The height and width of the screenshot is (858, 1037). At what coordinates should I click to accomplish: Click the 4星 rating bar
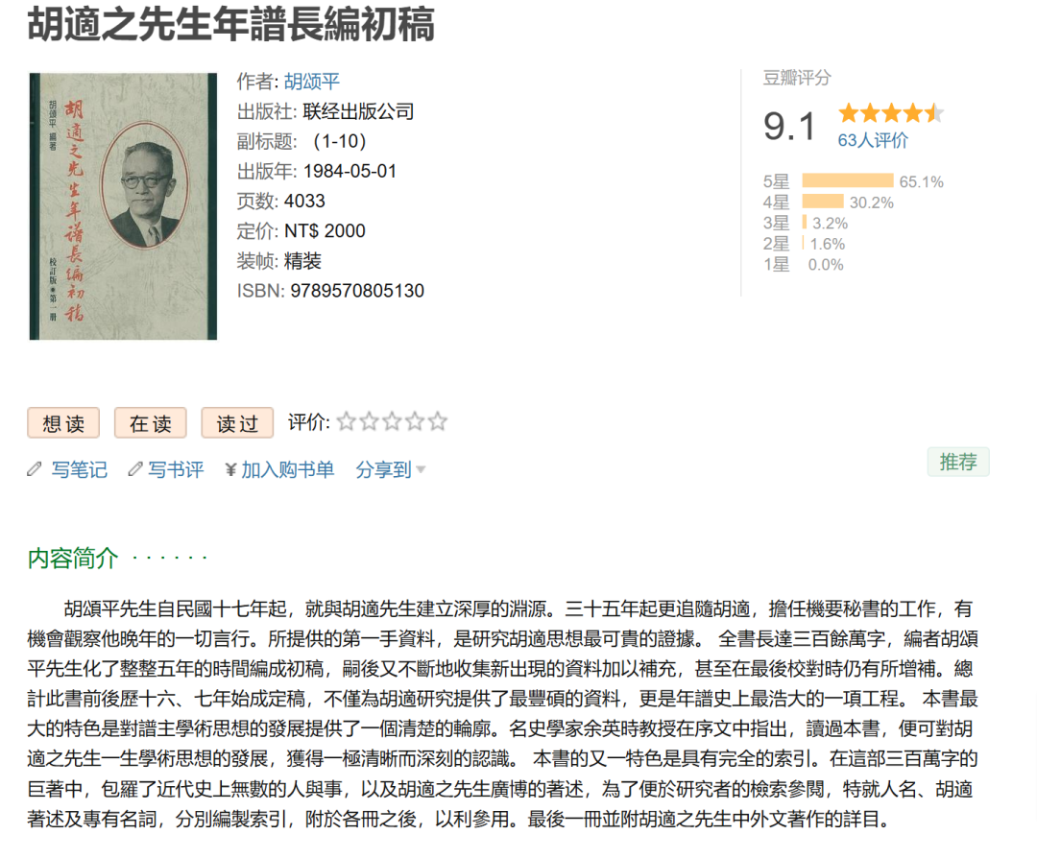[823, 201]
